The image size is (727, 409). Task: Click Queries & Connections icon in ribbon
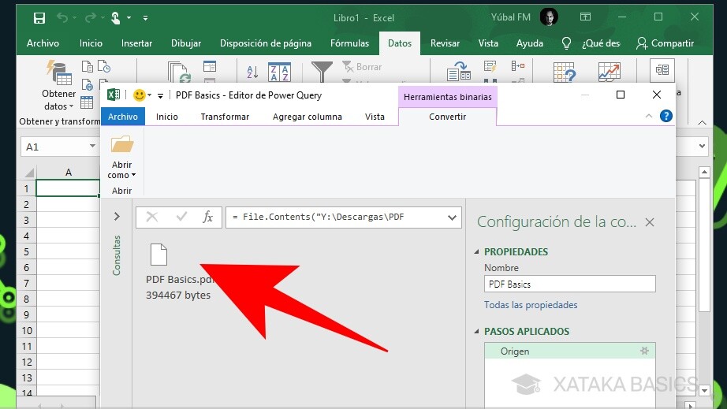210,66
